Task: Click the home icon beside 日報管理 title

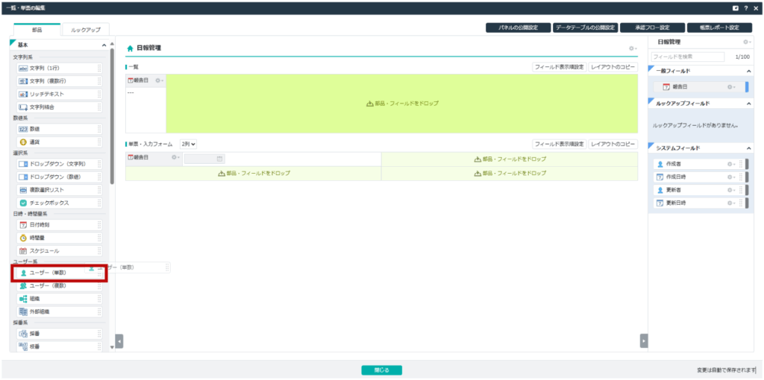Action: 131,48
